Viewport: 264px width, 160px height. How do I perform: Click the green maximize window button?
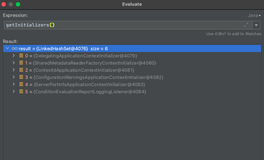(18, 4)
